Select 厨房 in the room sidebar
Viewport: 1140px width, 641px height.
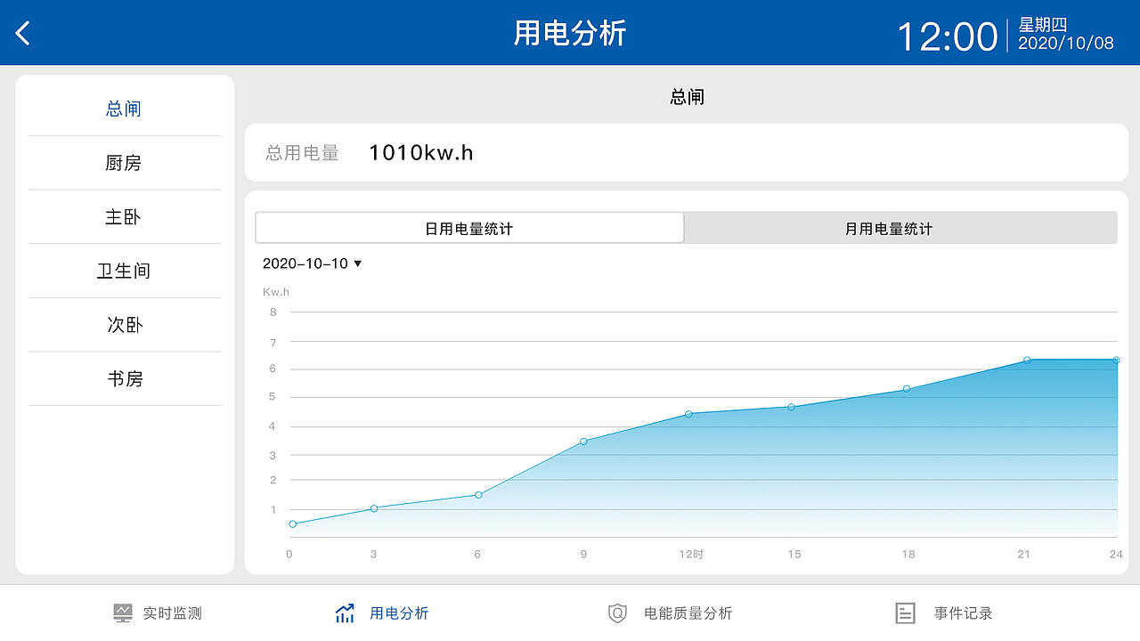tap(124, 162)
